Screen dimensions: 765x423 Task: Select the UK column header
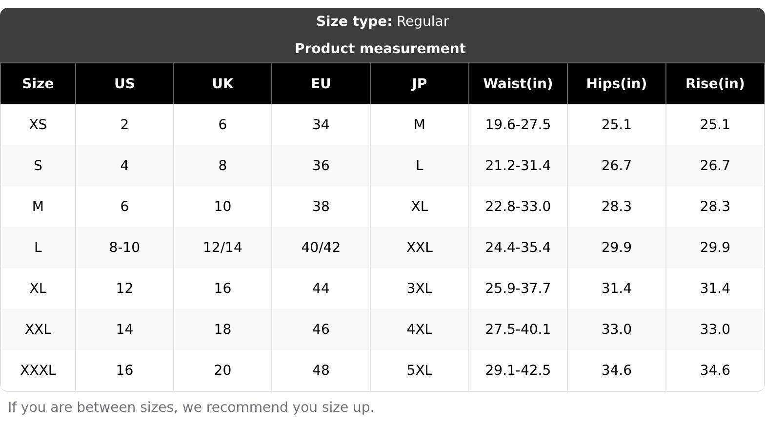[222, 84]
